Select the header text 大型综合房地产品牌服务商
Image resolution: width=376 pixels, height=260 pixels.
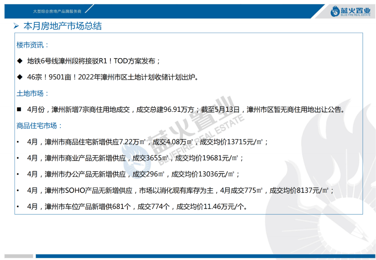57,11
